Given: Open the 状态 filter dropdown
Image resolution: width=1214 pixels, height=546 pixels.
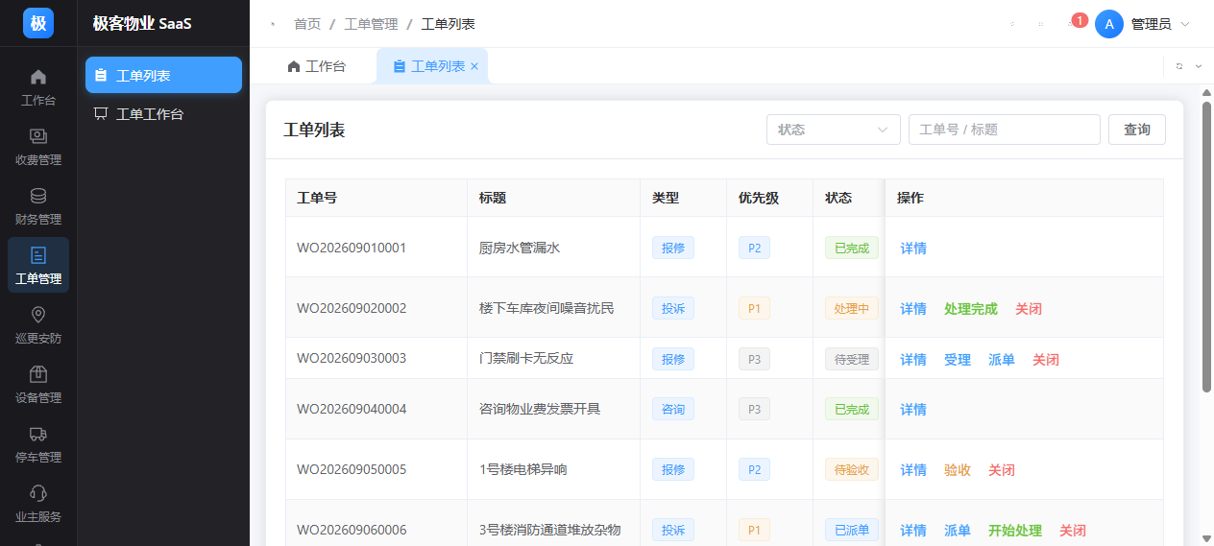Looking at the screenshot, I should [x=833, y=130].
